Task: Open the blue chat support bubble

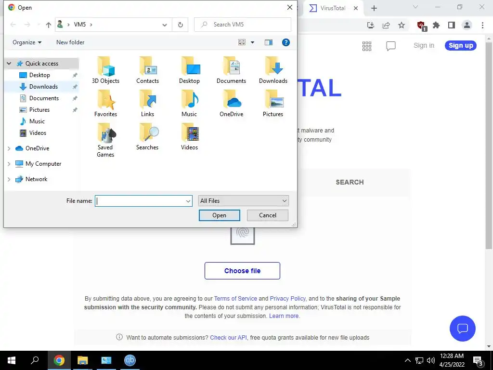Action: coord(463,329)
